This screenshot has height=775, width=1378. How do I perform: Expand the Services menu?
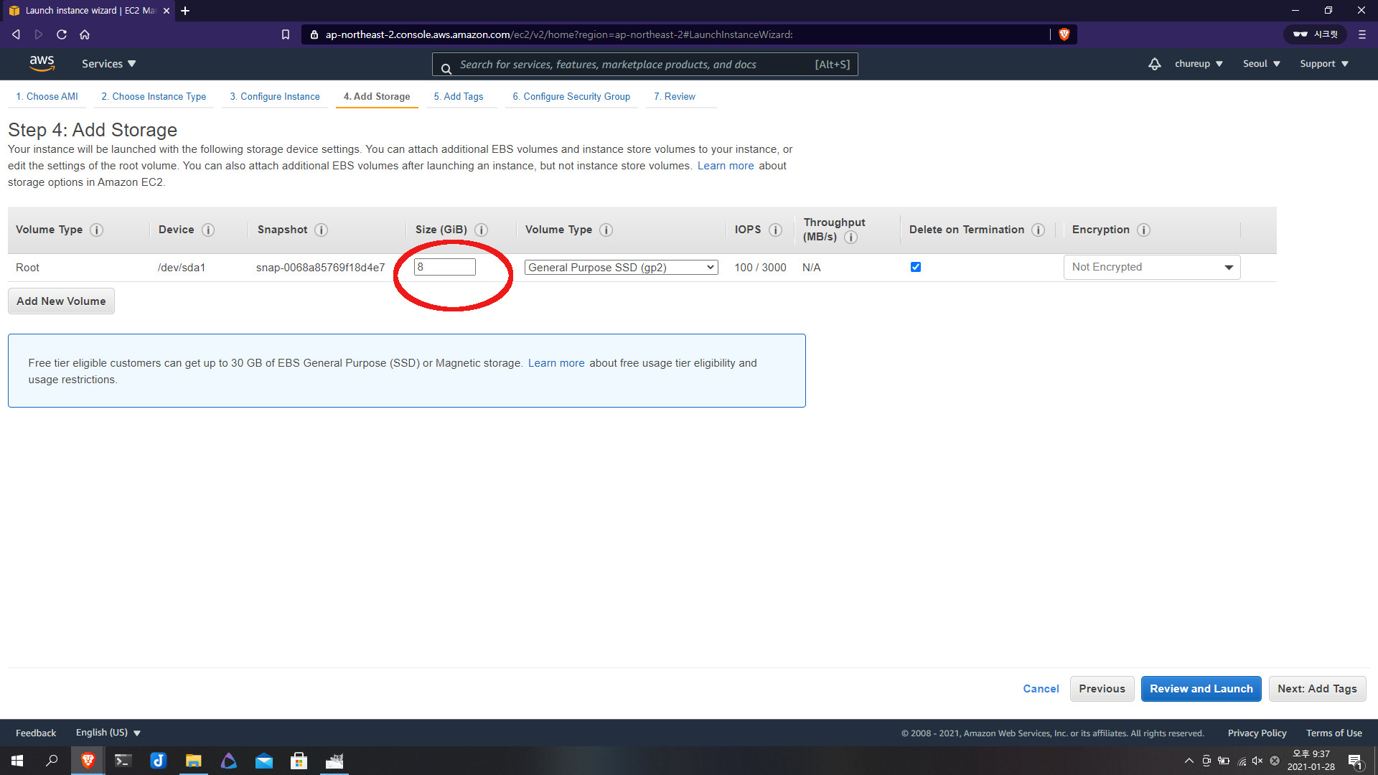pos(108,64)
